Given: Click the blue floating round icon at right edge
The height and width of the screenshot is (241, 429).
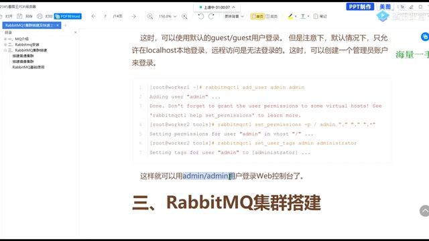Looking at the screenshot, I should pyautogui.click(x=425, y=37).
